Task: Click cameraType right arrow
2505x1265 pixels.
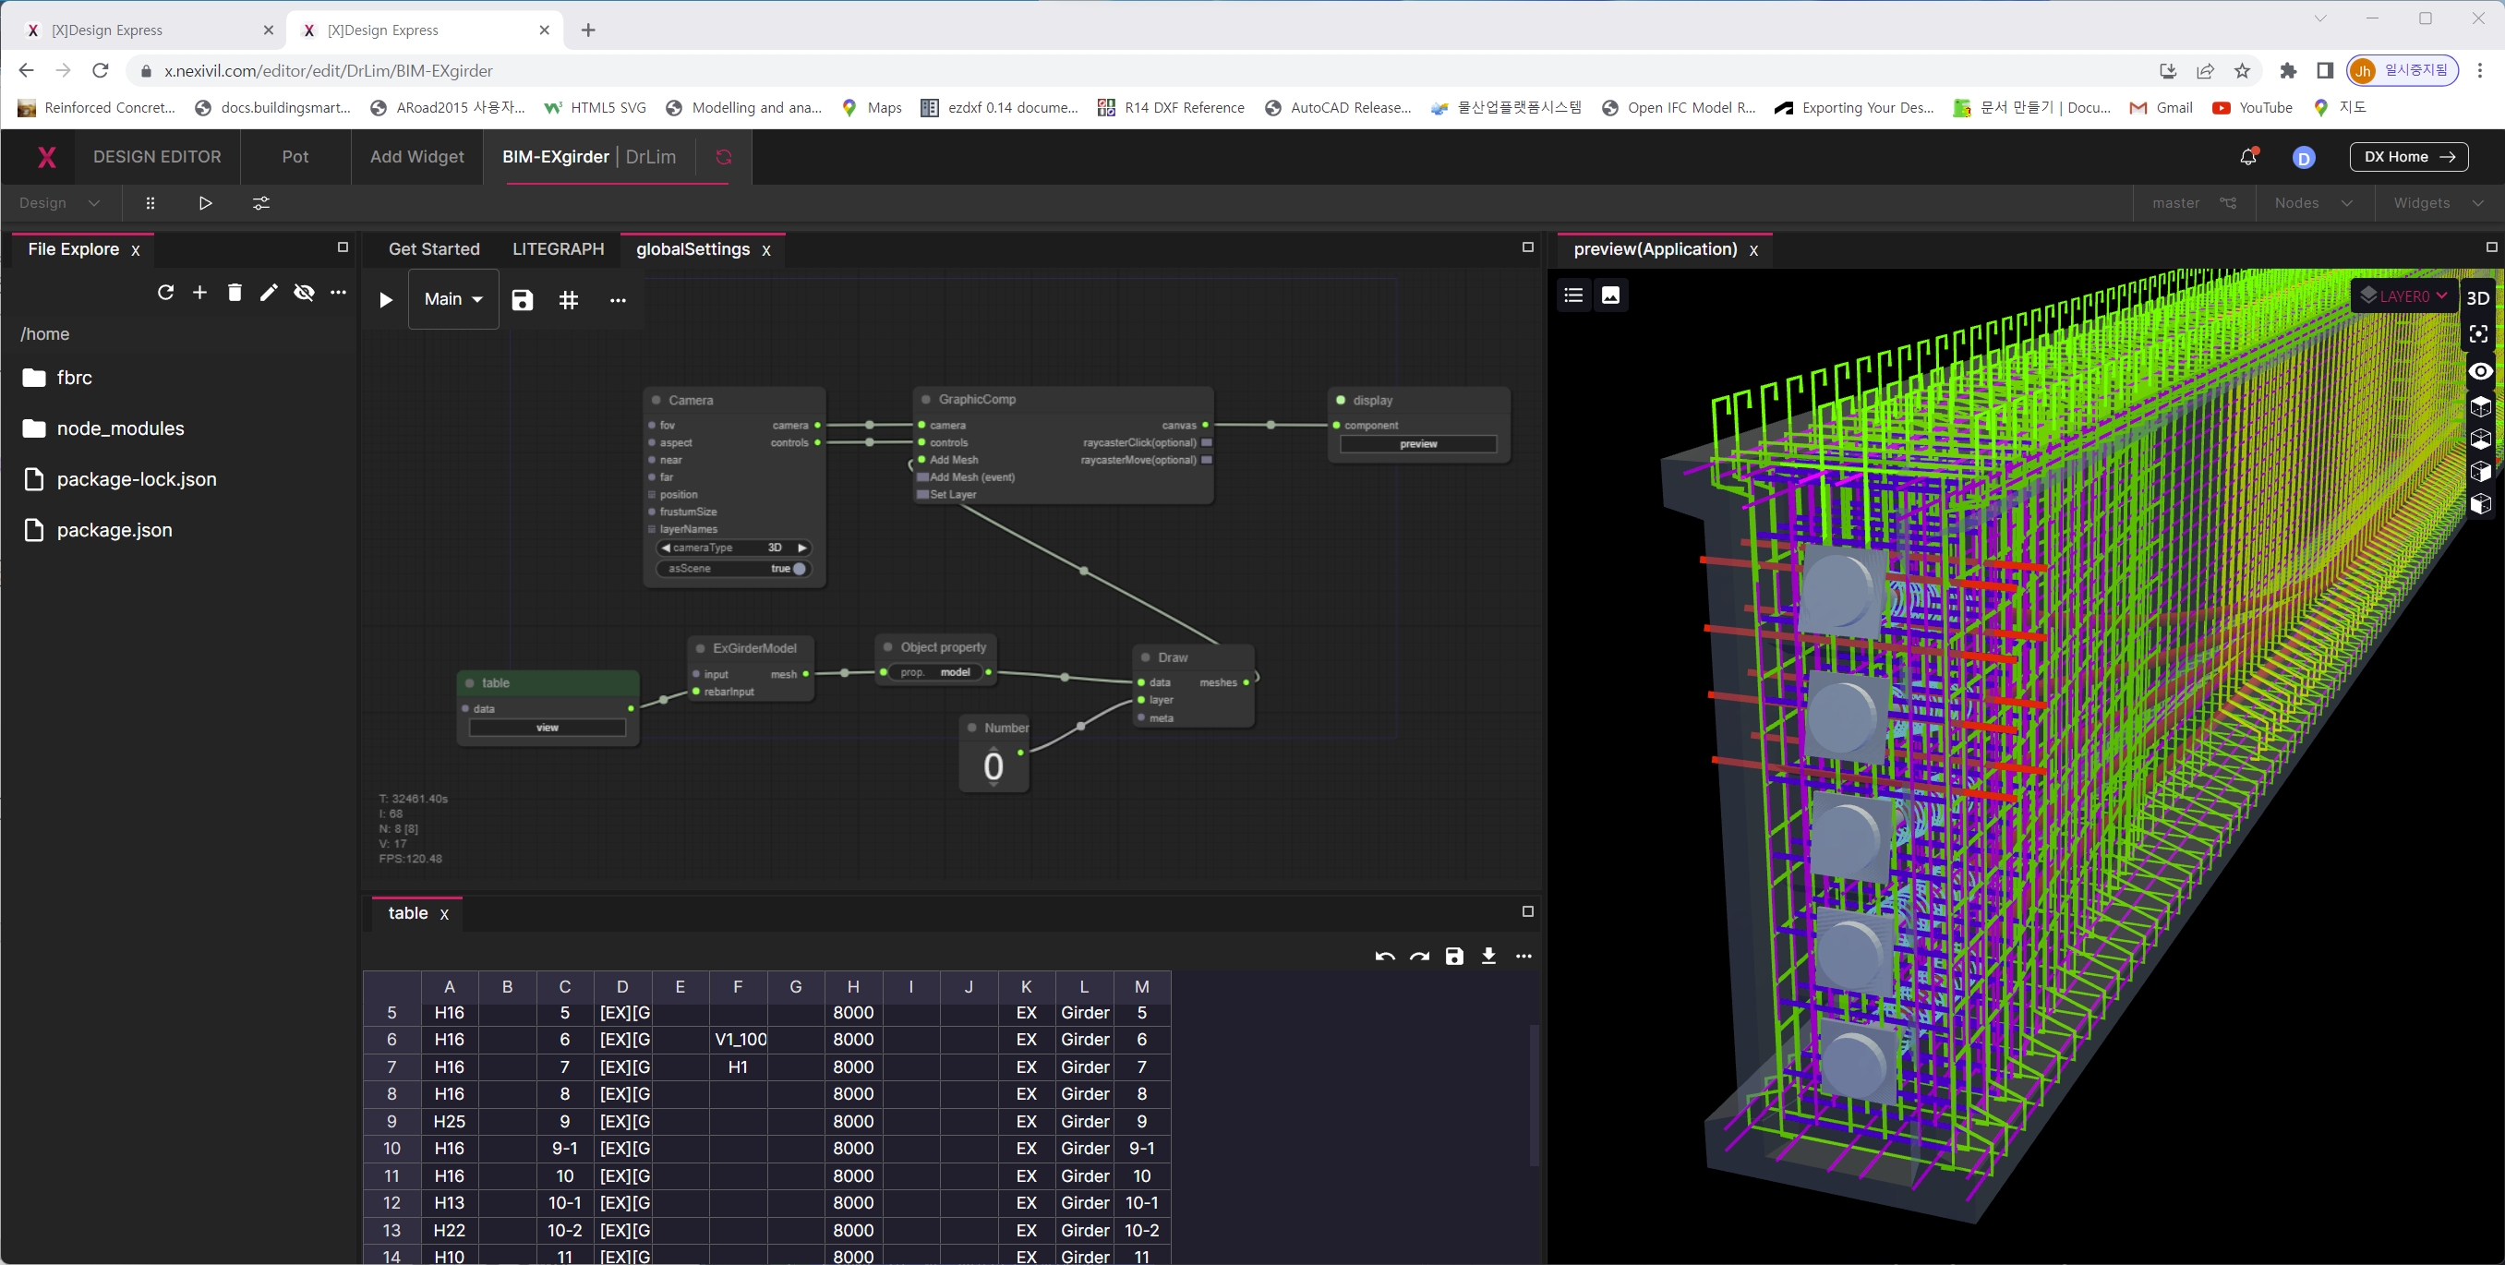Action: (x=802, y=548)
